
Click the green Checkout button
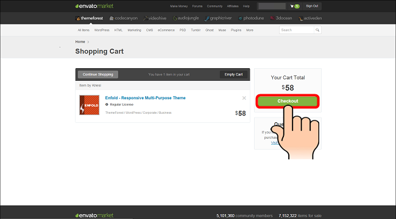(288, 101)
